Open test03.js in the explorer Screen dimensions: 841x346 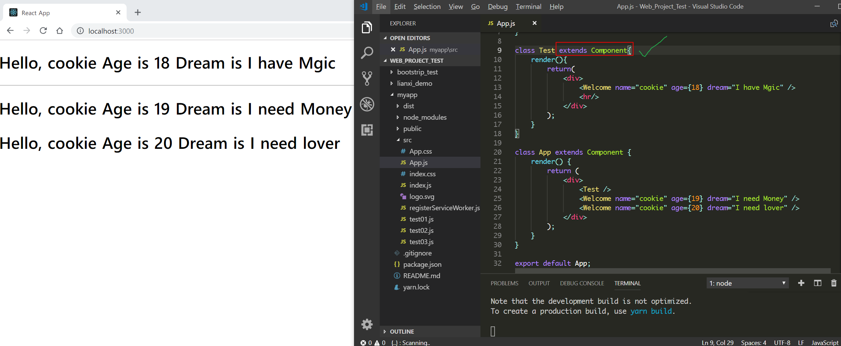430,242
